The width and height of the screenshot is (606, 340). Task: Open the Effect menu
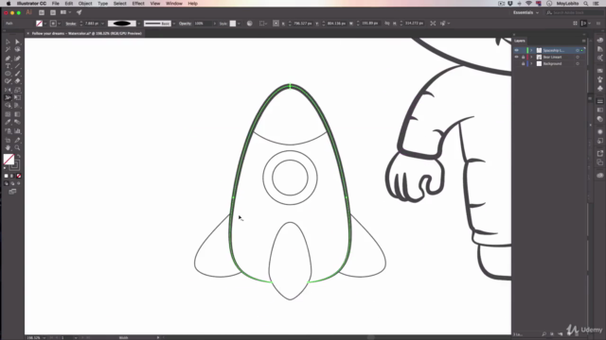pyautogui.click(x=138, y=4)
